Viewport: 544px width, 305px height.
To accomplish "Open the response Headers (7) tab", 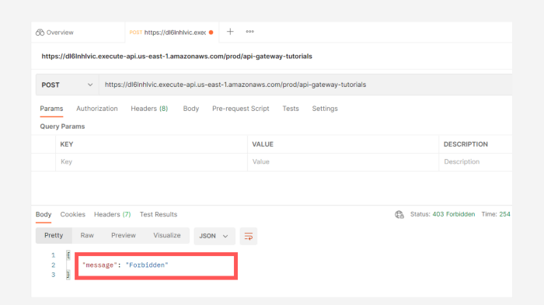I will (x=113, y=214).
